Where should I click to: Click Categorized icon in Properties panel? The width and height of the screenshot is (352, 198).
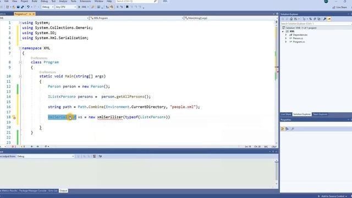coord(282,129)
